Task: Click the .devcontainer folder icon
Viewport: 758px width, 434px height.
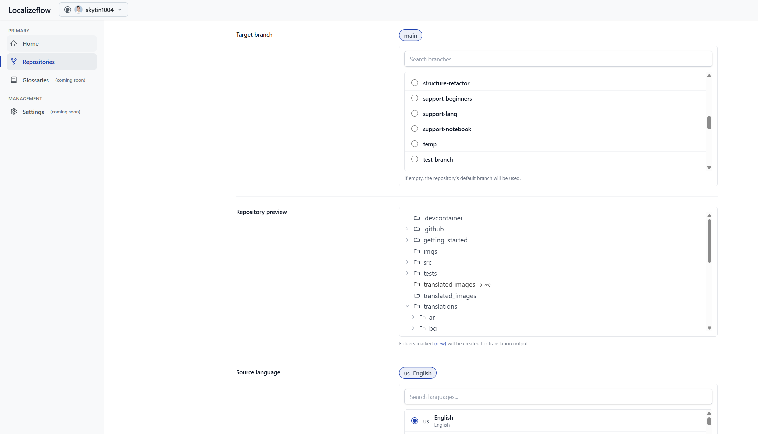Action: [x=417, y=218]
